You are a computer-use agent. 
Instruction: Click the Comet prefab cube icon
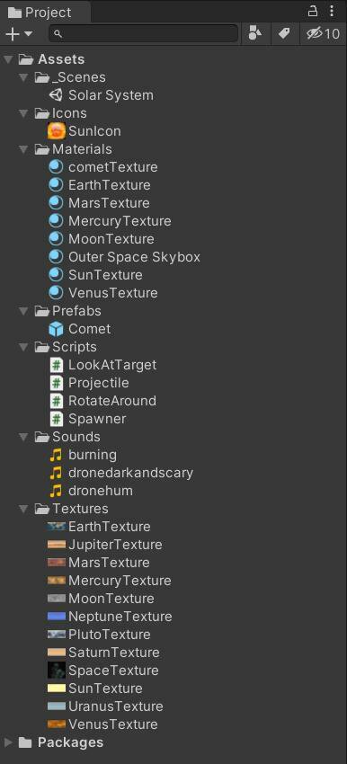tap(56, 329)
